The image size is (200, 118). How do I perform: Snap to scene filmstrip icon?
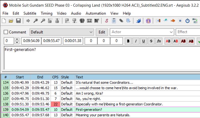pos(89,21)
